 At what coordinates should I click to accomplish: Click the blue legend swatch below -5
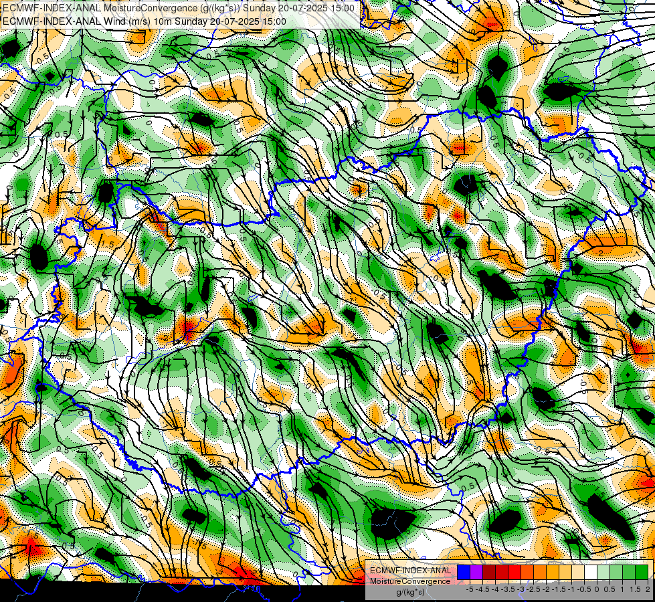464,572
